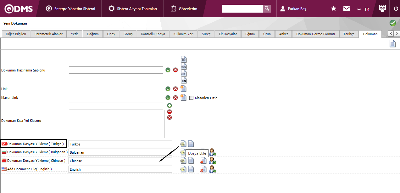Click the QDMS logo

click(x=18, y=9)
